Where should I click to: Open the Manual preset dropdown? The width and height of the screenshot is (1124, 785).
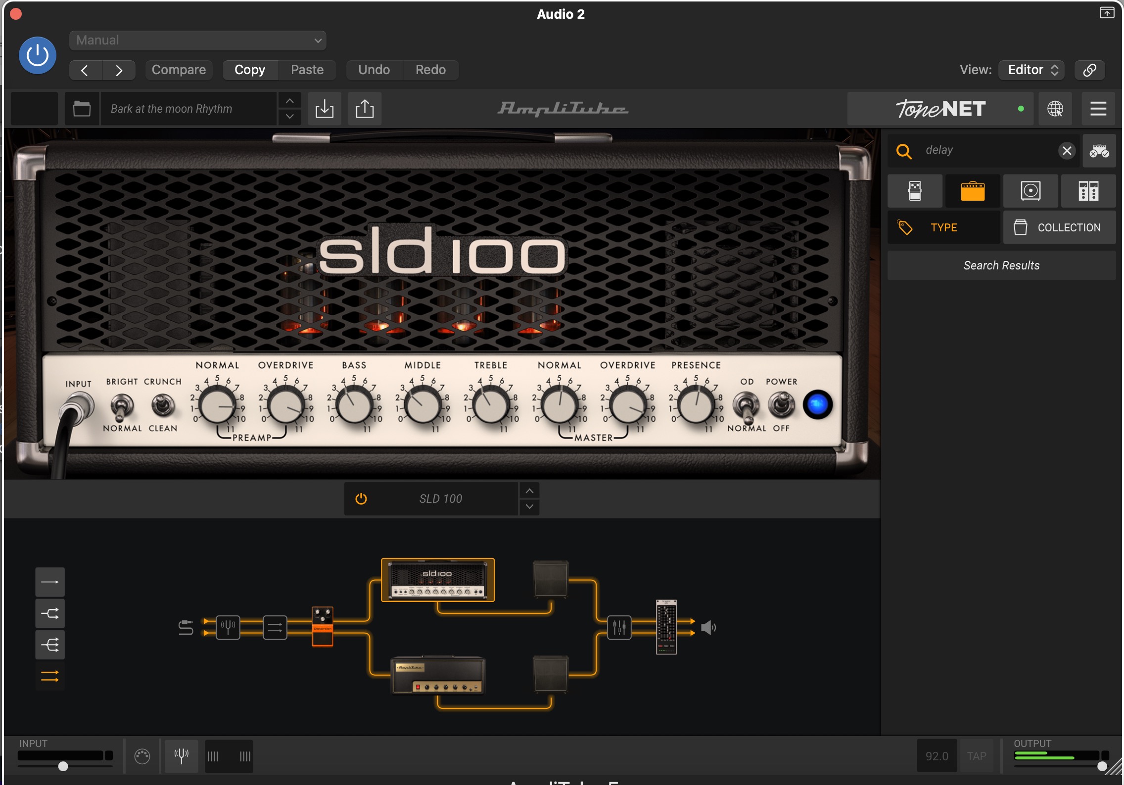197,40
